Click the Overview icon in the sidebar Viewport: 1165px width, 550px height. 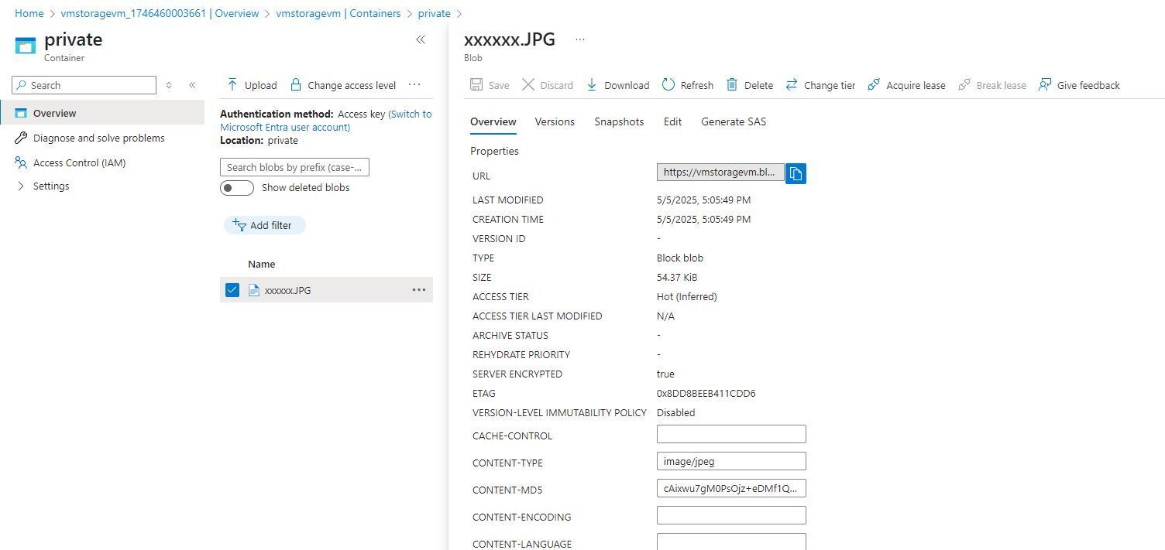(21, 113)
